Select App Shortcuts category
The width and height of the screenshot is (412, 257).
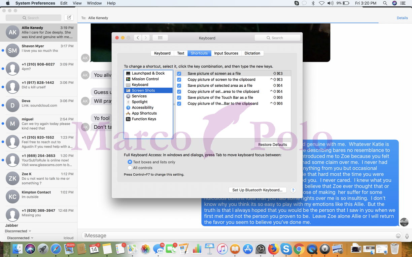coord(148,113)
